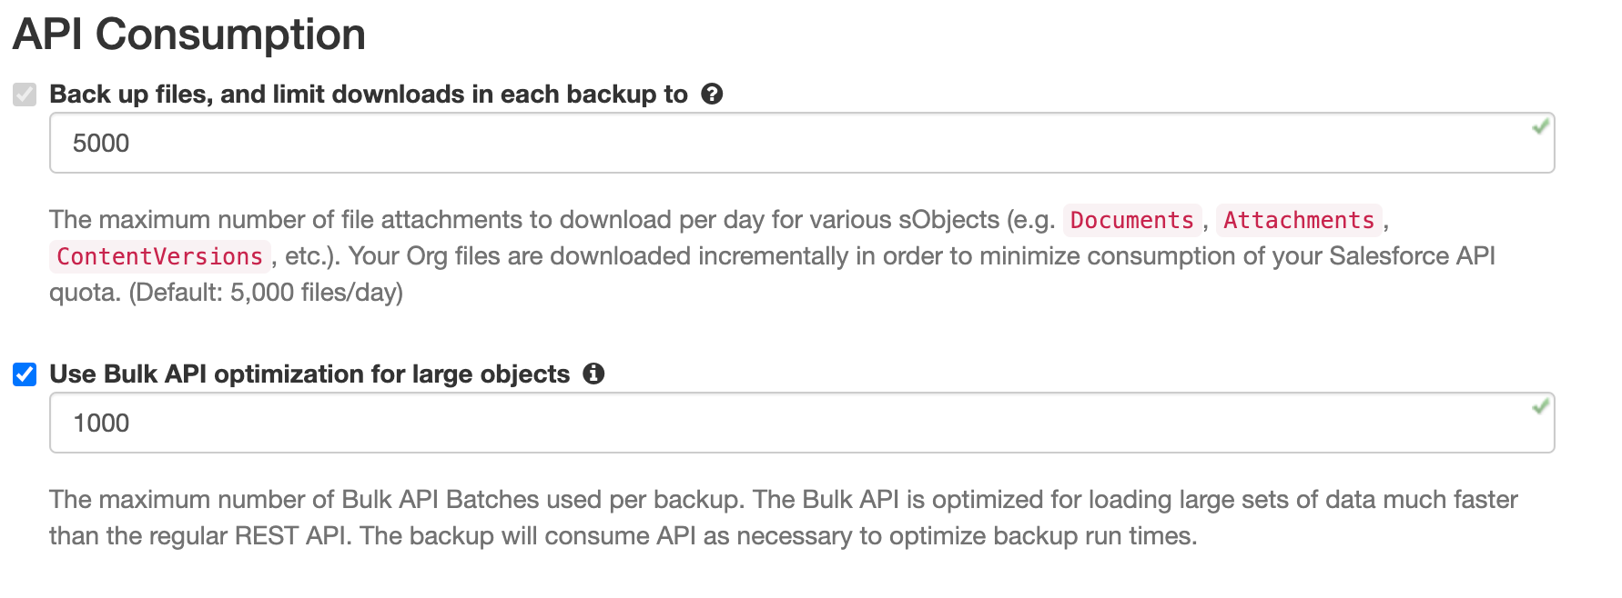This screenshot has height=598, width=1622.
Task: Click the Use Bulk API optimization label
Action: pyautogui.click(x=309, y=374)
